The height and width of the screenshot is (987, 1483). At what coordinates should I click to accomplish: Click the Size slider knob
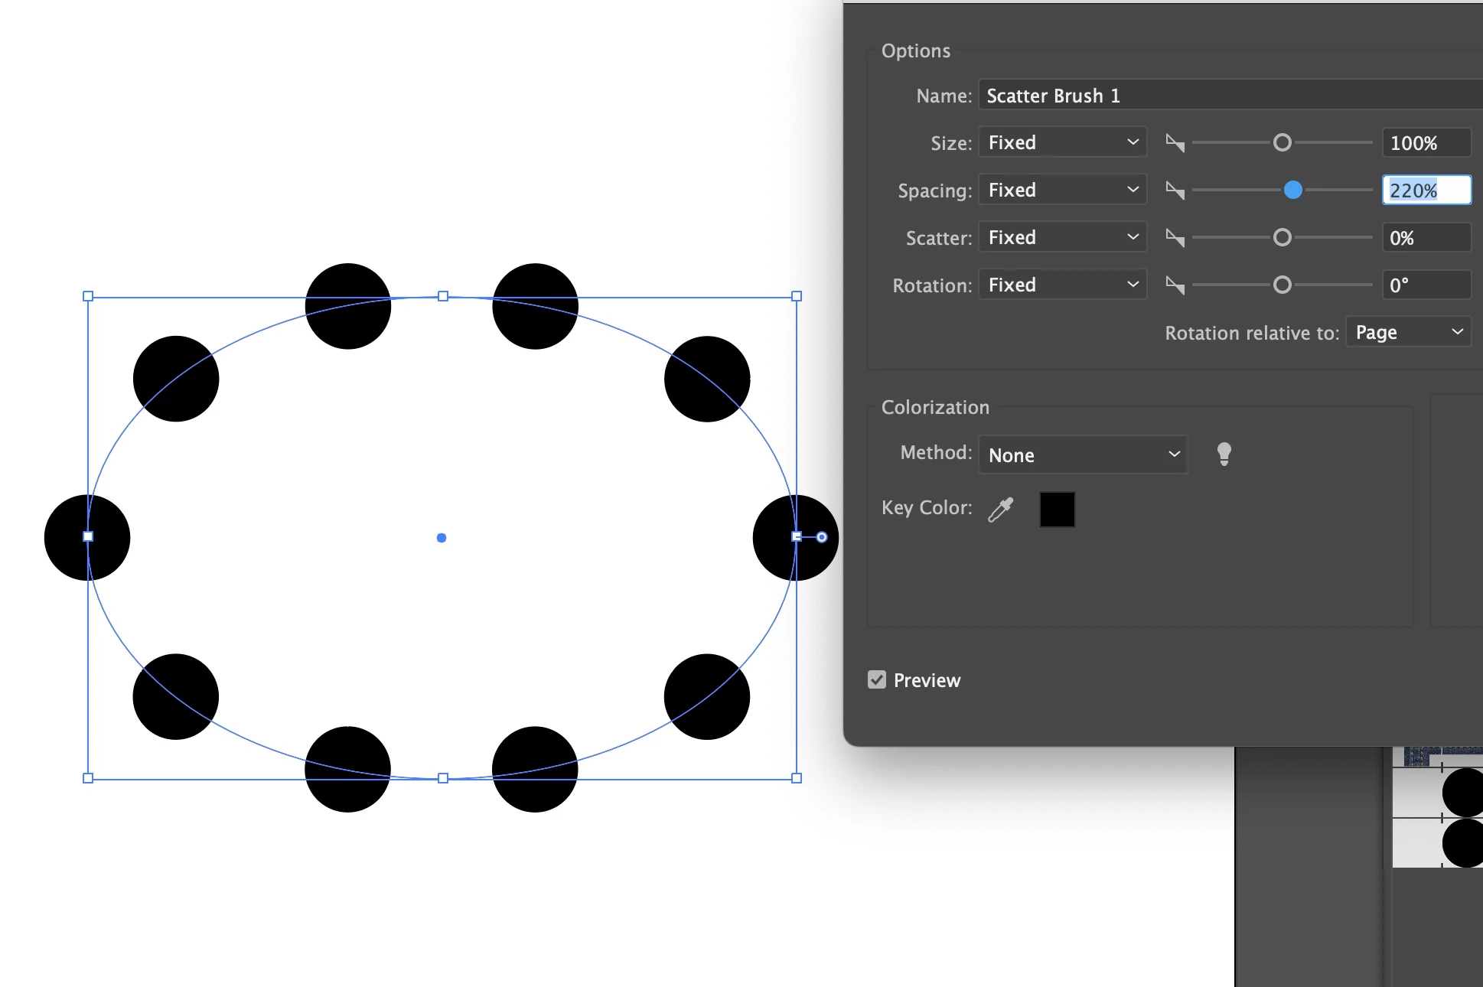pos(1283,143)
